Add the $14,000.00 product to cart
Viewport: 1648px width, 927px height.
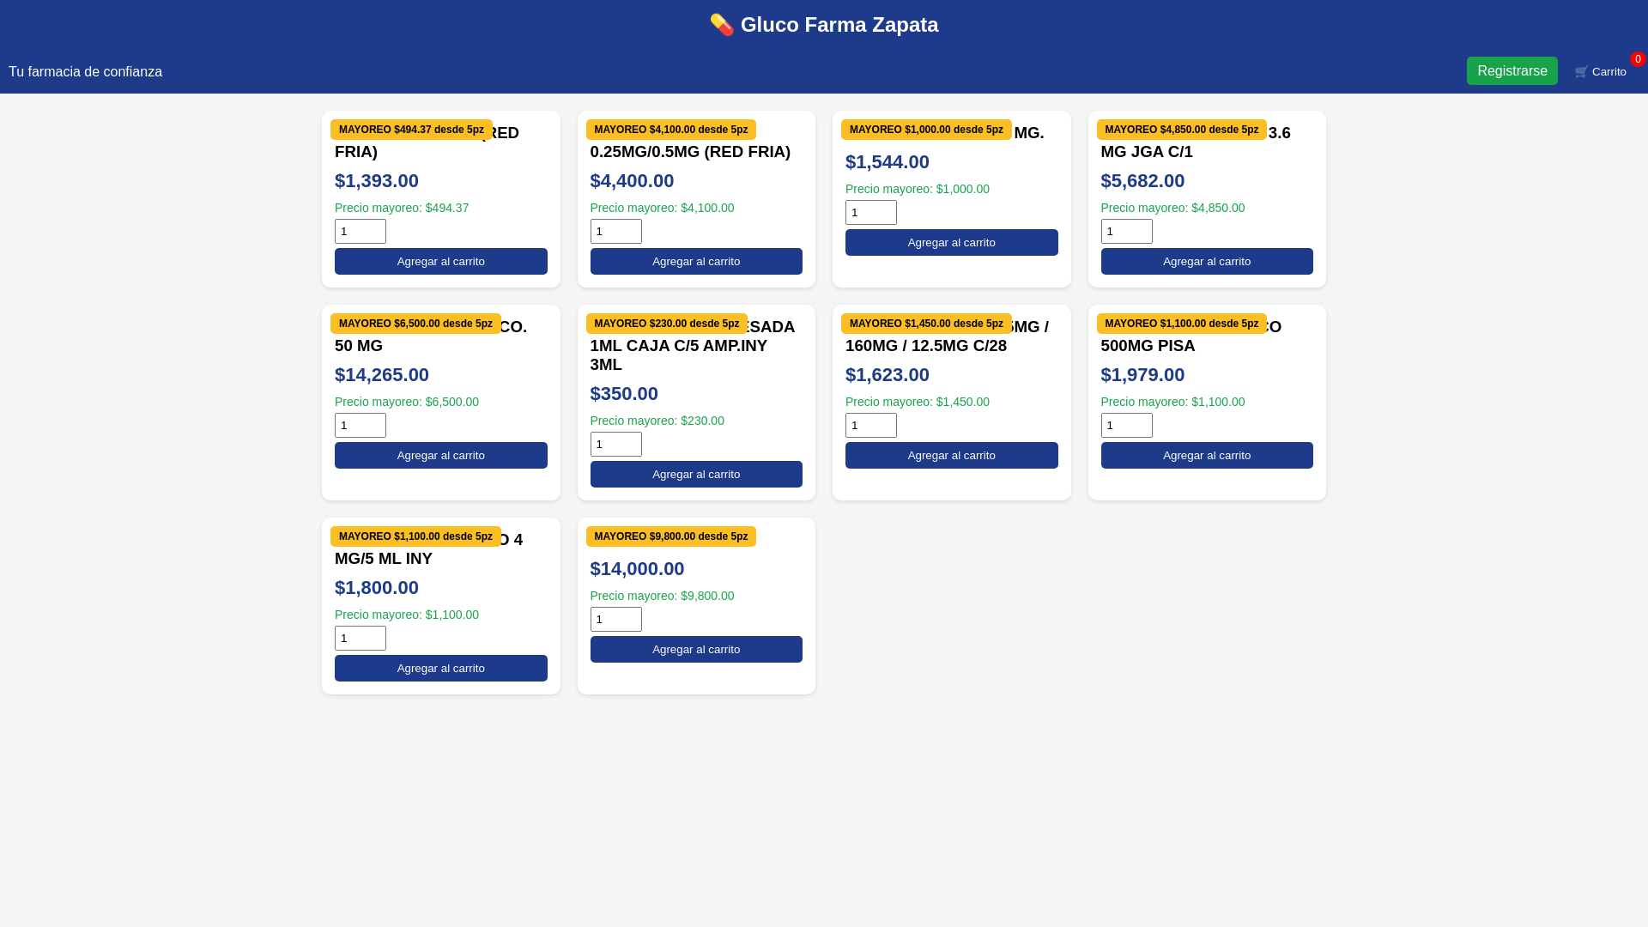click(696, 650)
